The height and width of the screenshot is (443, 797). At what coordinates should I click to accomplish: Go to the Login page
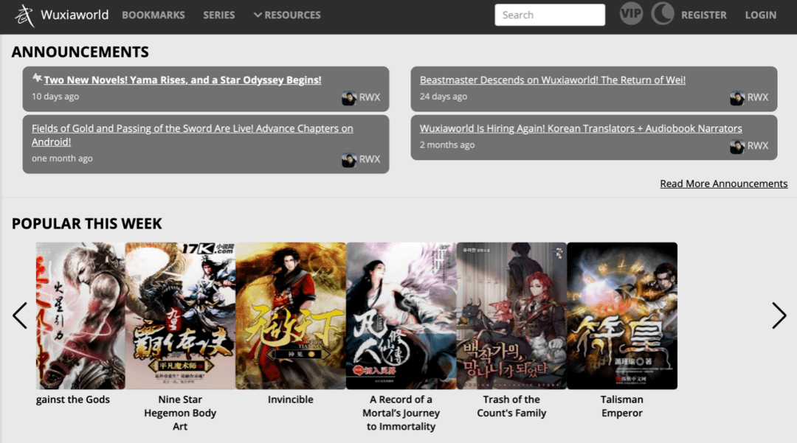pos(760,15)
